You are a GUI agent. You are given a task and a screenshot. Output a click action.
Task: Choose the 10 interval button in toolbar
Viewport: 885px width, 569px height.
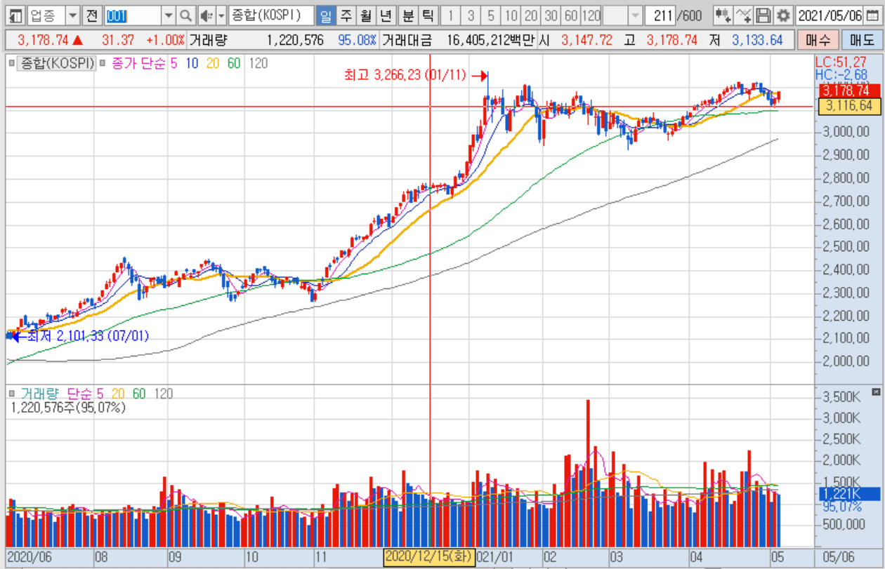(x=511, y=15)
